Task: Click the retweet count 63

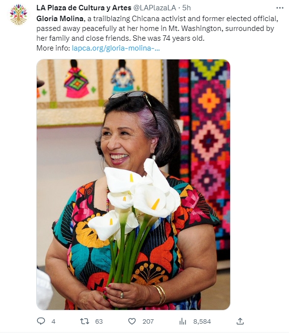Action: click(x=99, y=321)
